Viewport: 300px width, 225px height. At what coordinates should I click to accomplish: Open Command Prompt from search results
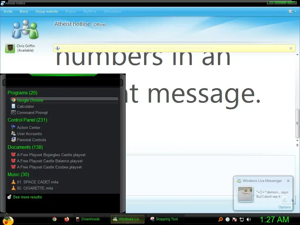click(64, 112)
